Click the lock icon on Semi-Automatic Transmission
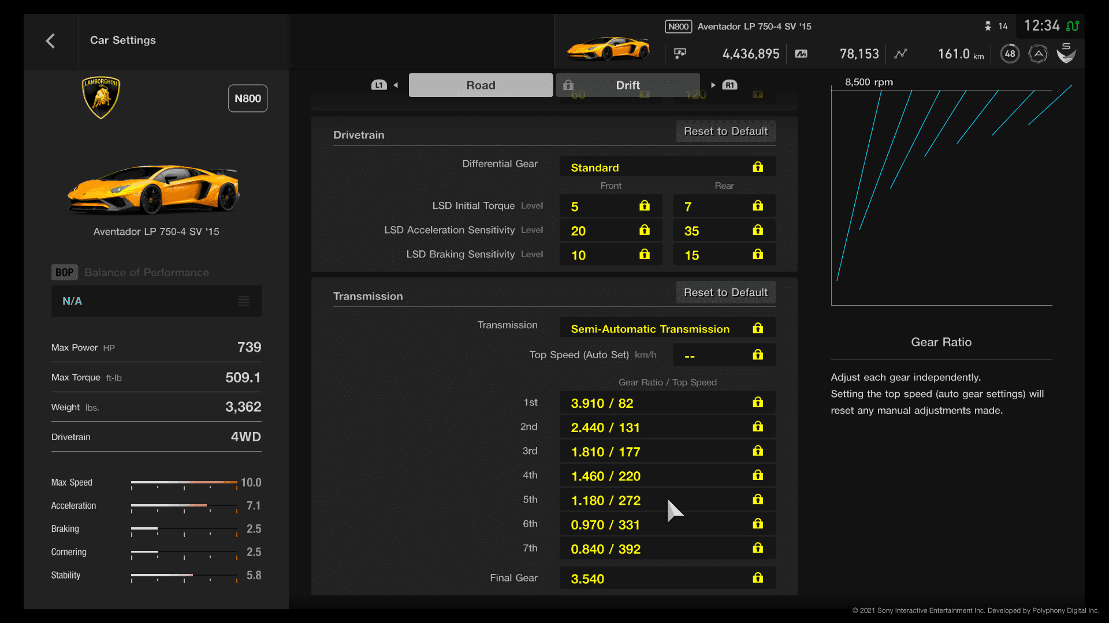 click(x=758, y=328)
